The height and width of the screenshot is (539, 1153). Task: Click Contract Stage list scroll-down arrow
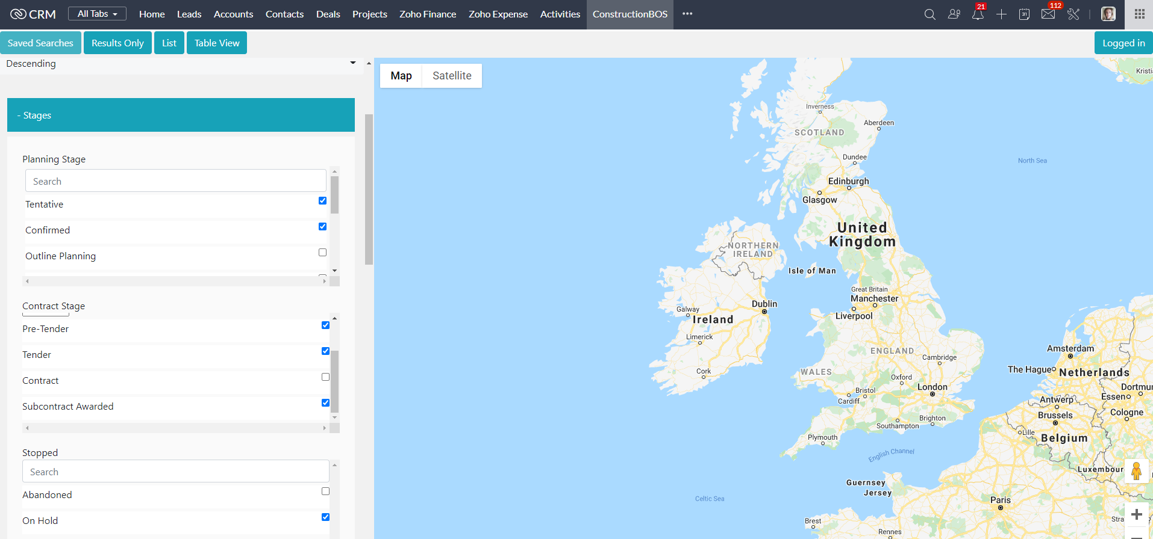coord(335,417)
